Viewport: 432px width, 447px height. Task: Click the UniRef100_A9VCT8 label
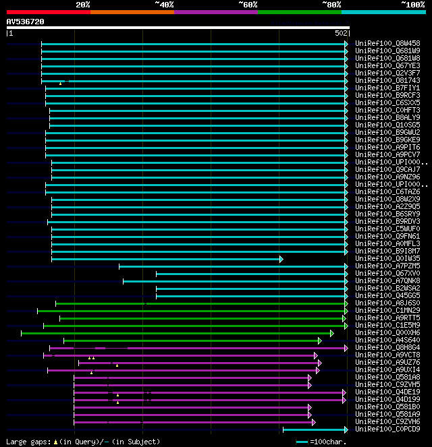(x=387, y=355)
